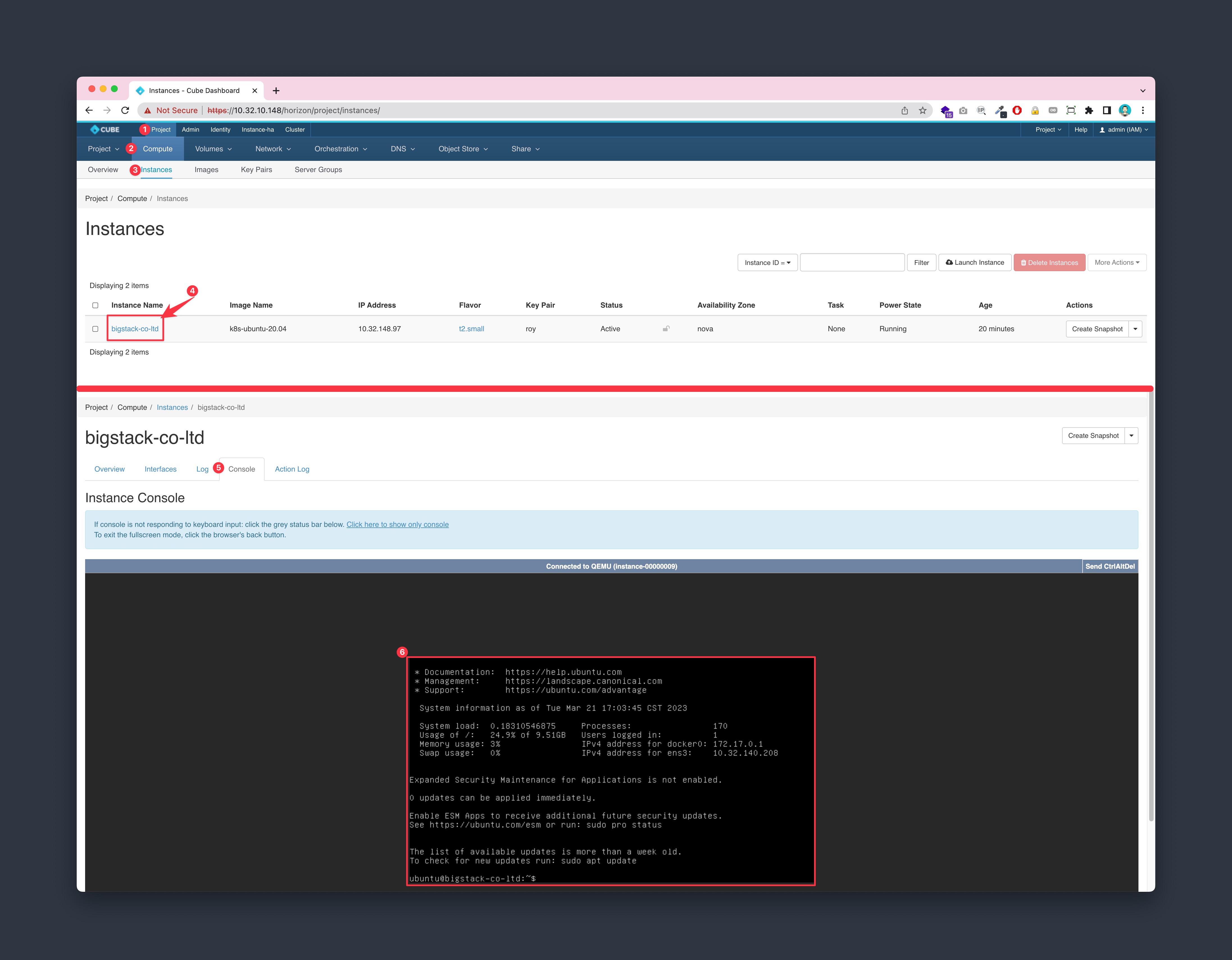Switch to the Images sub-tab
The image size is (1232, 960).
click(x=206, y=170)
